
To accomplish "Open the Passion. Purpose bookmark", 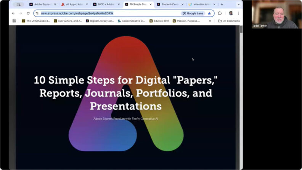I will [186, 21].
